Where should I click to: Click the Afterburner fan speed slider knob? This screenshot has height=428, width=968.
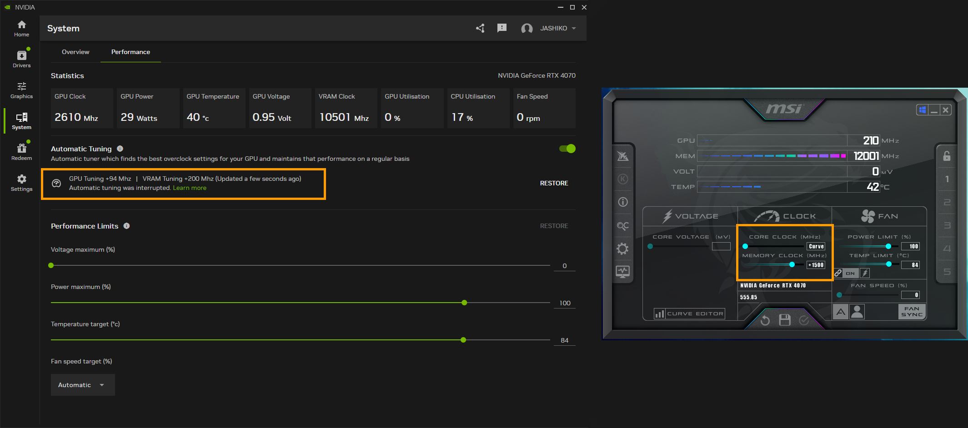(x=839, y=295)
